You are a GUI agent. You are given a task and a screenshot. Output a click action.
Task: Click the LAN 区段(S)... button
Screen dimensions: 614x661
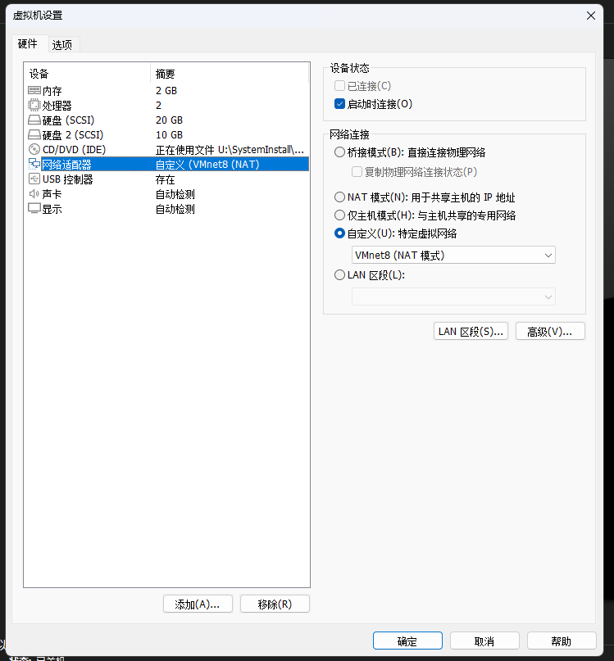click(471, 332)
